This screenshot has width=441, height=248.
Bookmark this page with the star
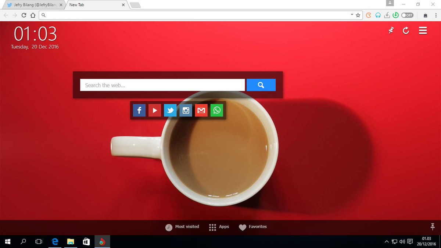358,15
